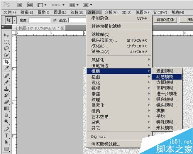Click the width (宽度) input field

point(39,20)
